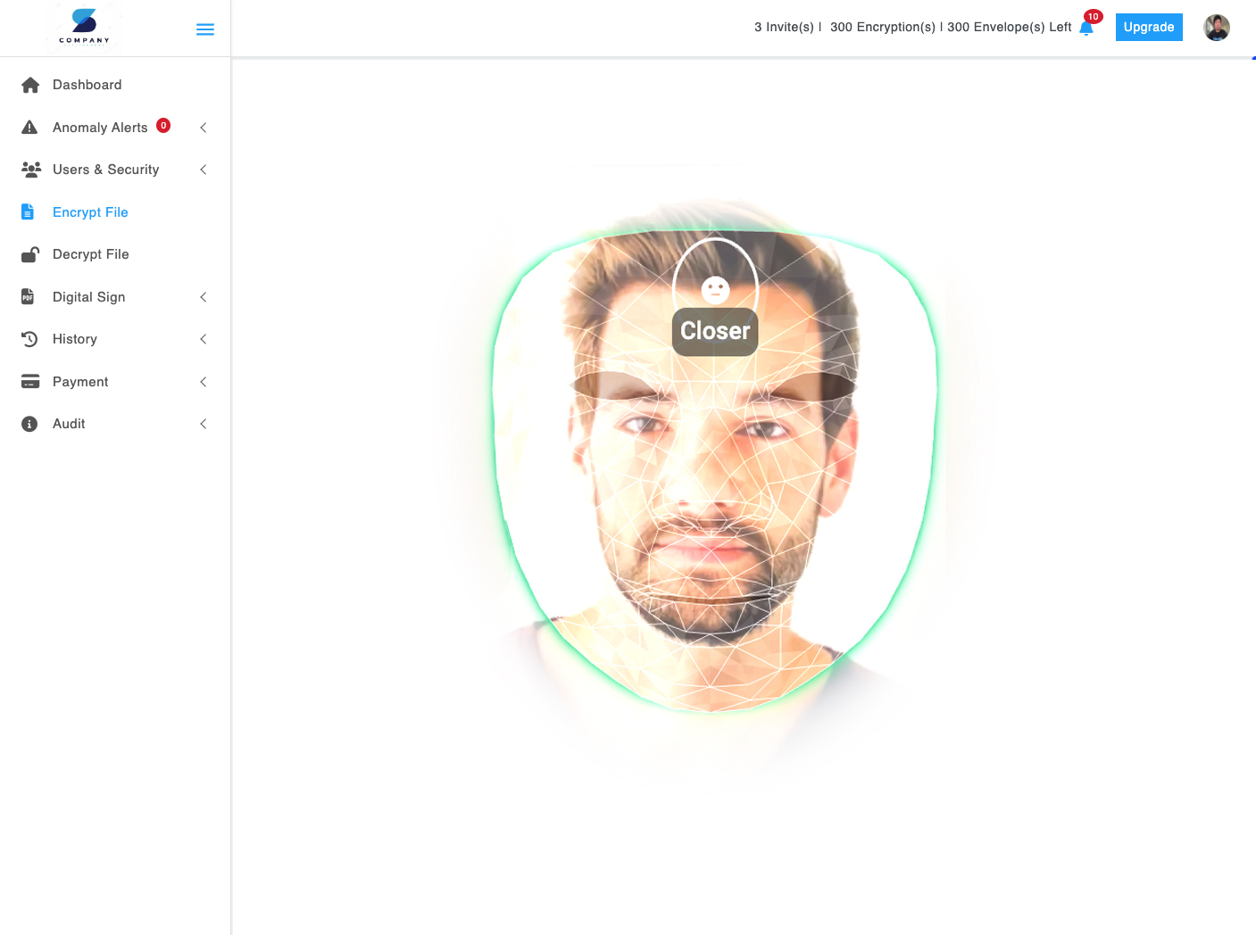Click the Anomaly Alerts warning triangle icon
The width and height of the screenshot is (1256, 935).
[29, 128]
